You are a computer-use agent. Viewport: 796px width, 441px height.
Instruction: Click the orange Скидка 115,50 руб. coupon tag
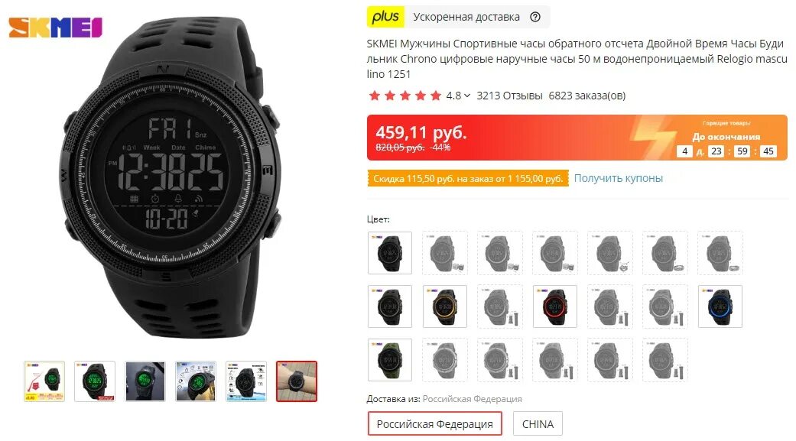pos(468,179)
